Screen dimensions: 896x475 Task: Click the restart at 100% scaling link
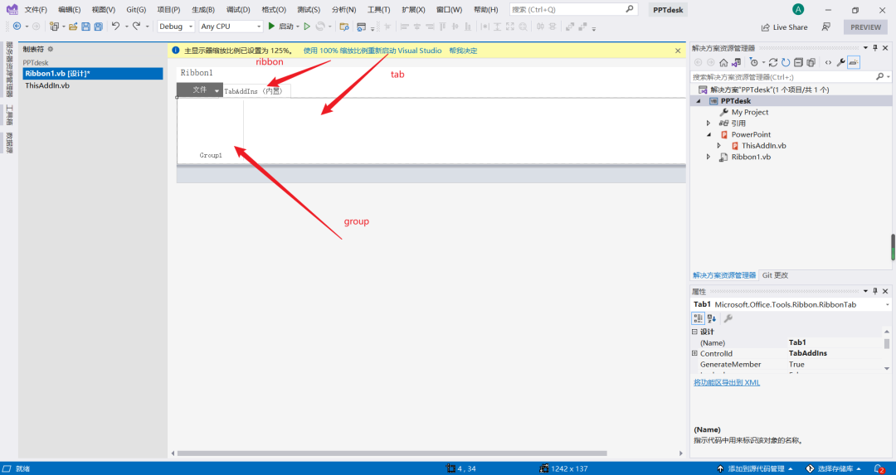point(373,51)
